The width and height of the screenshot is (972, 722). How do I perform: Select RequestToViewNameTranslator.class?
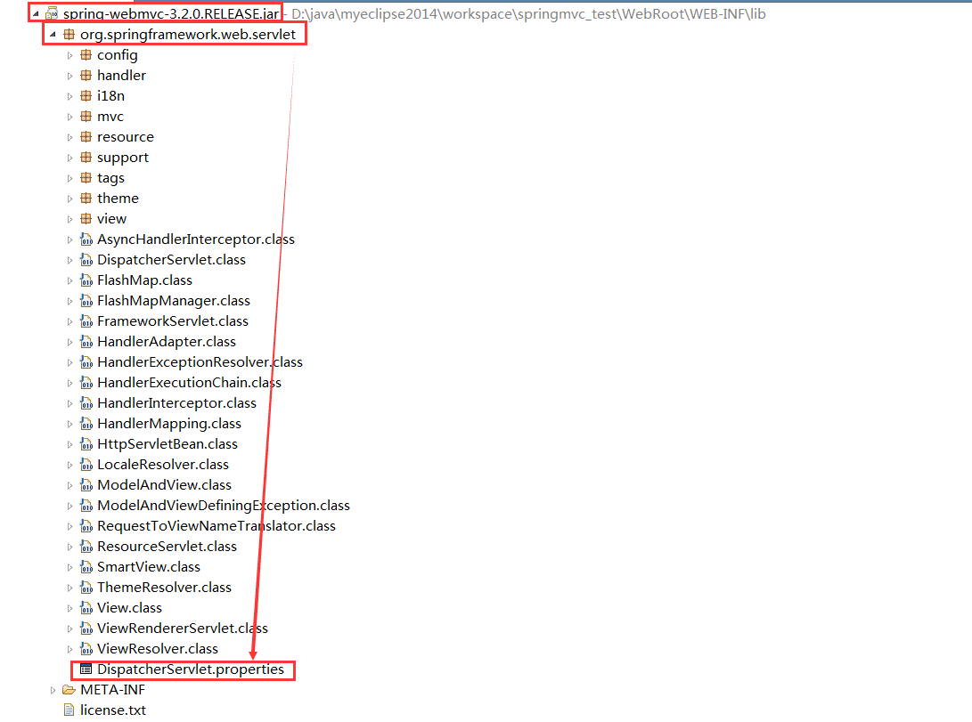pyautogui.click(x=216, y=526)
